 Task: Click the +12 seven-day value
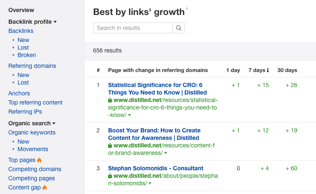point(263,131)
